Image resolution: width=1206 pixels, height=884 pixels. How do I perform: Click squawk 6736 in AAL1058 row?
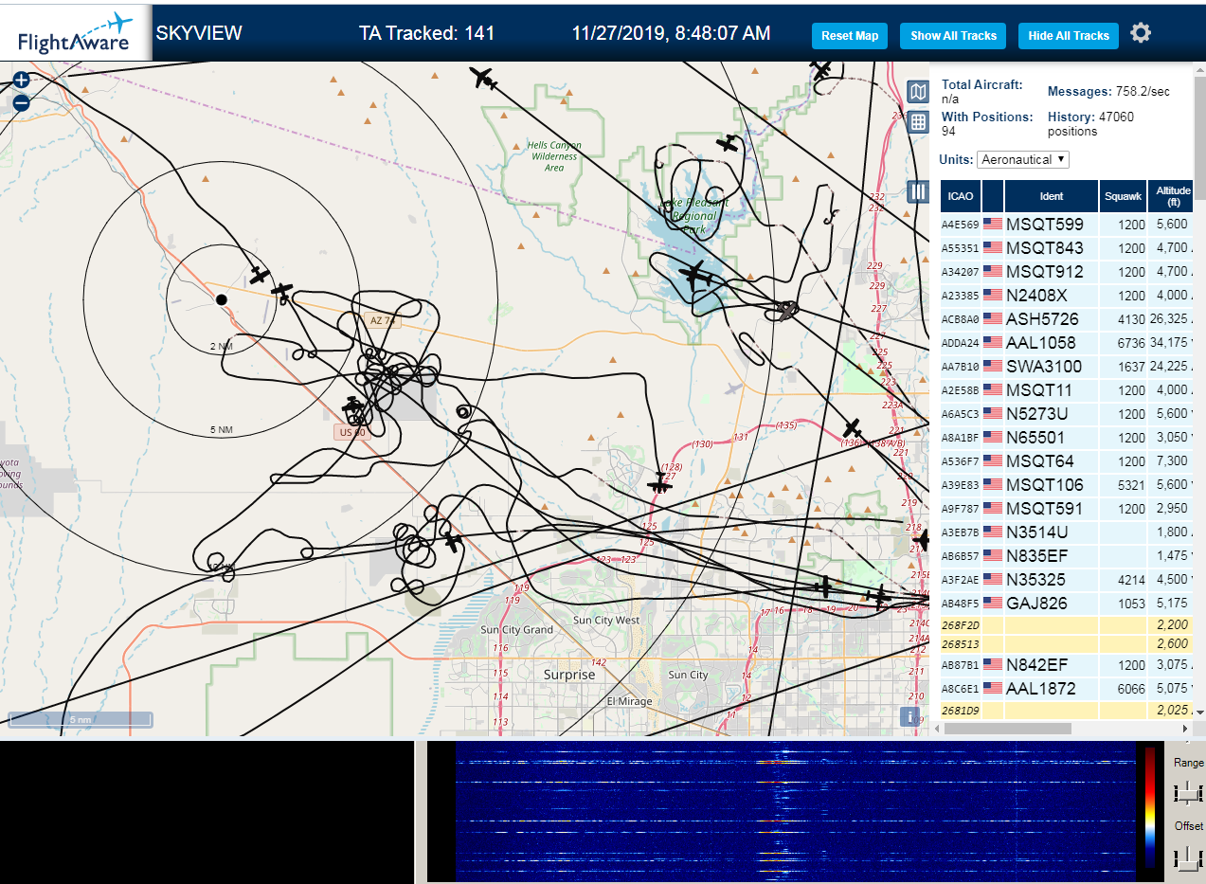pos(1131,343)
